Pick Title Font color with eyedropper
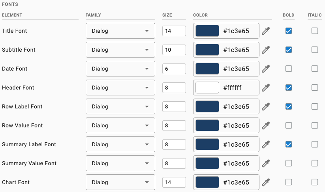The height and width of the screenshot is (192, 325). (266, 31)
